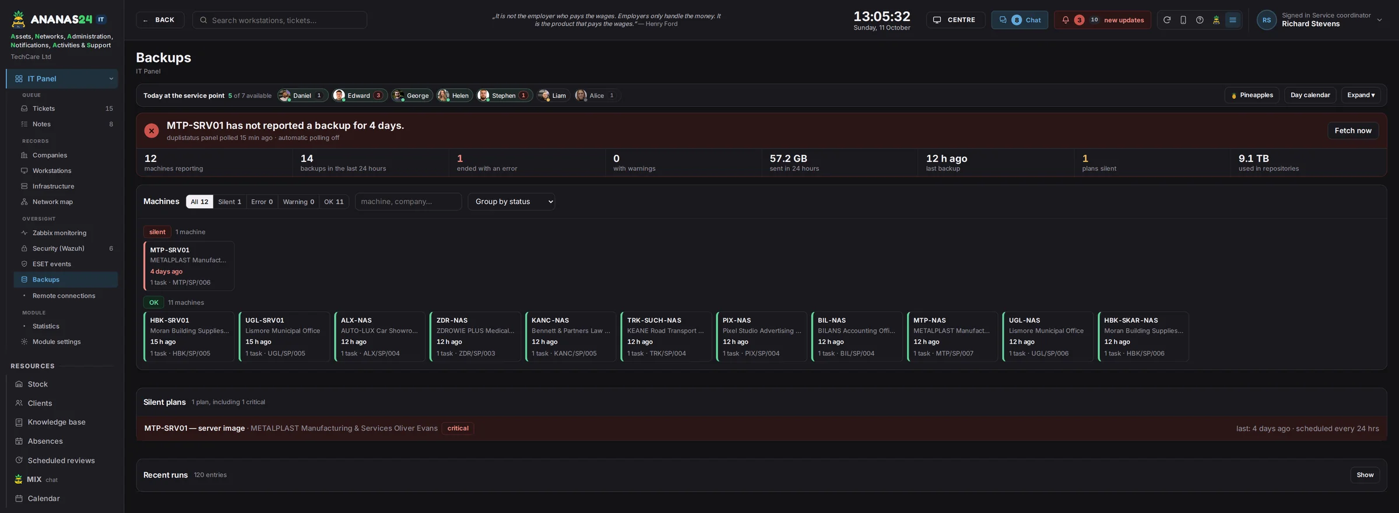Click the Stock icon in Resources
The image size is (1399, 513).
coord(19,384)
